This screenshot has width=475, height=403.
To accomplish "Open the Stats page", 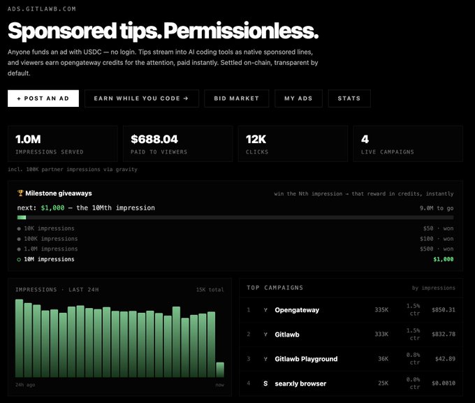I will [349, 98].
